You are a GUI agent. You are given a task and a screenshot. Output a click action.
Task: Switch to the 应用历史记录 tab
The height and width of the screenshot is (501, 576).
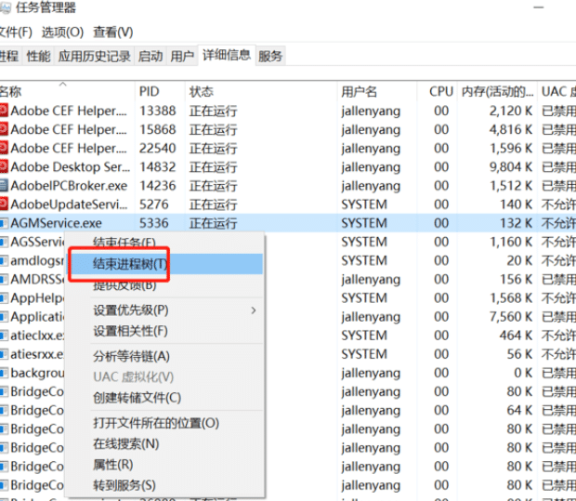[x=95, y=57]
